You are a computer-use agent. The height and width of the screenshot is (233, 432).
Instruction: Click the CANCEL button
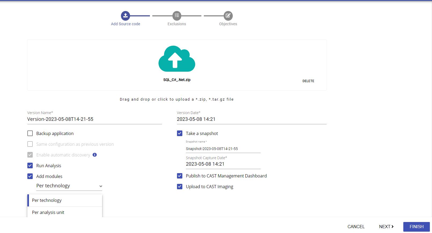[x=356, y=227]
